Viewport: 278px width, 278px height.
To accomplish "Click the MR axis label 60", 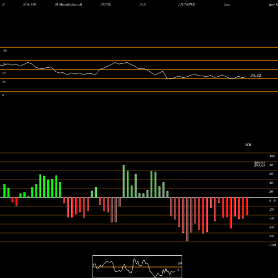I will tap(271, 174).
